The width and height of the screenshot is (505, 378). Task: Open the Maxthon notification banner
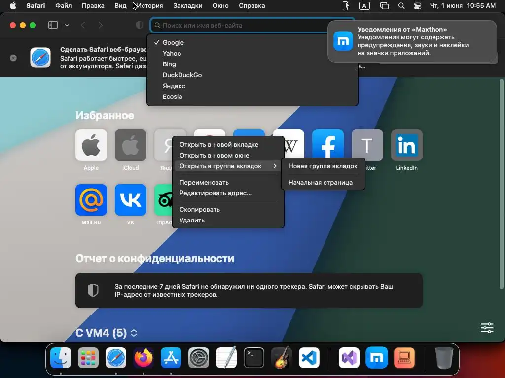[412, 41]
